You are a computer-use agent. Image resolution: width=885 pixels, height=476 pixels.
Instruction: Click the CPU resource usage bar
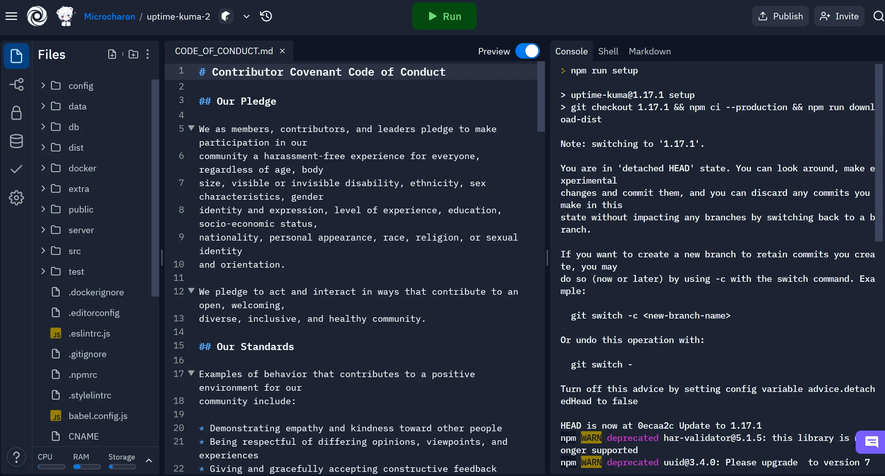[52, 467]
